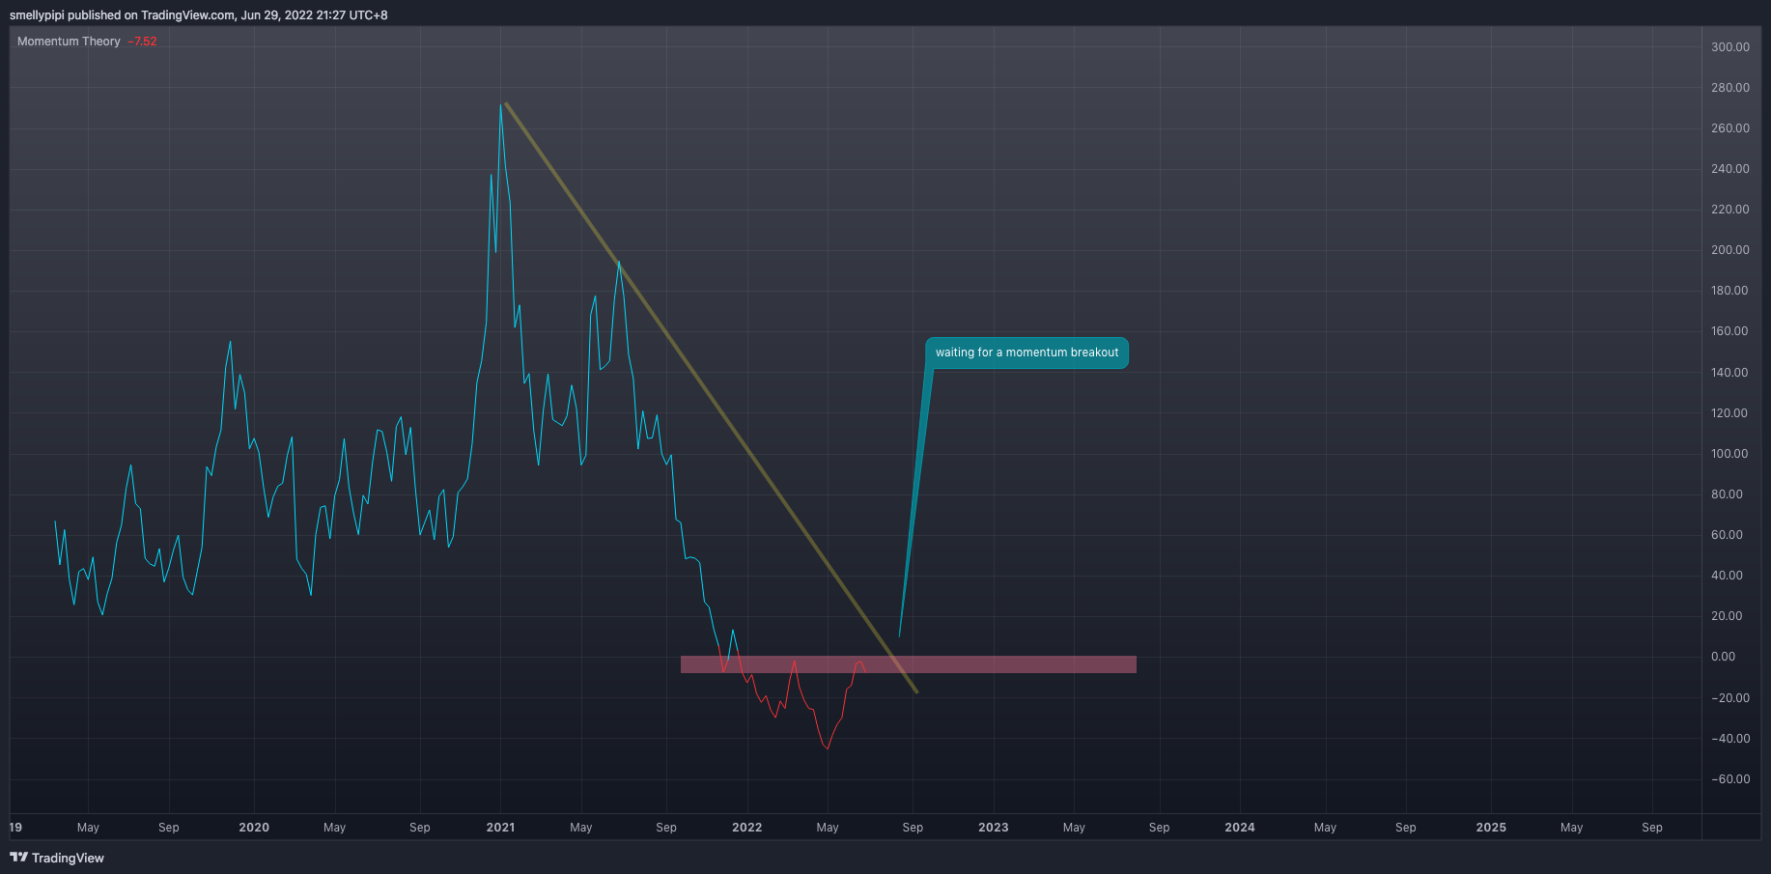Click the -7.52 indicator value
The height and width of the screenshot is (874, 1771).
click(x=142, y=42)
